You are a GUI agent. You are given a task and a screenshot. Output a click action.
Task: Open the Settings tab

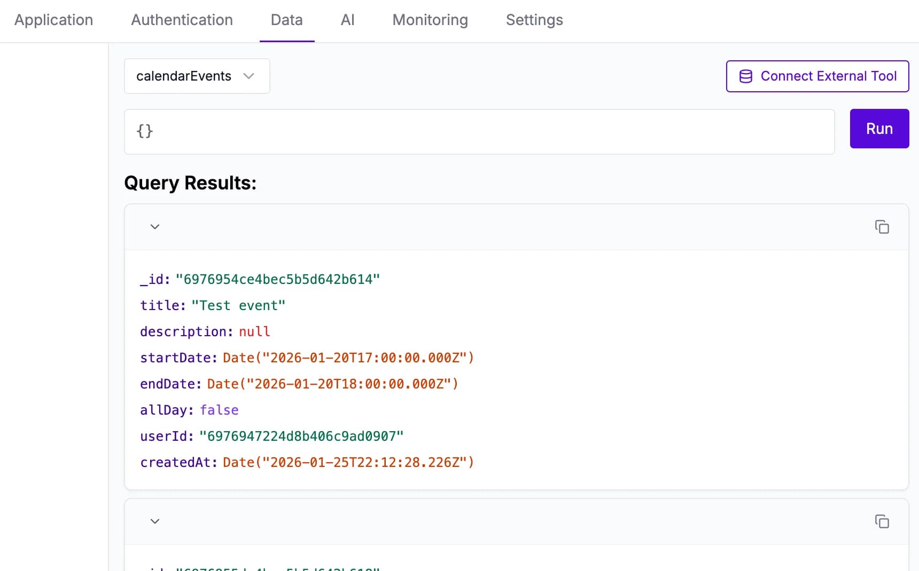point(534,20)
